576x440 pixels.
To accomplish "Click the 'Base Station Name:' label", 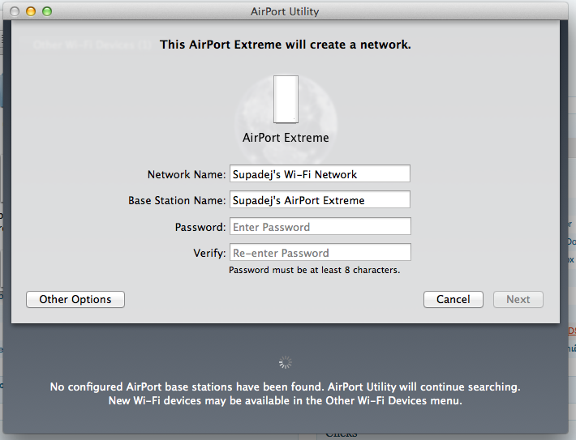I will tap(177, 200).
